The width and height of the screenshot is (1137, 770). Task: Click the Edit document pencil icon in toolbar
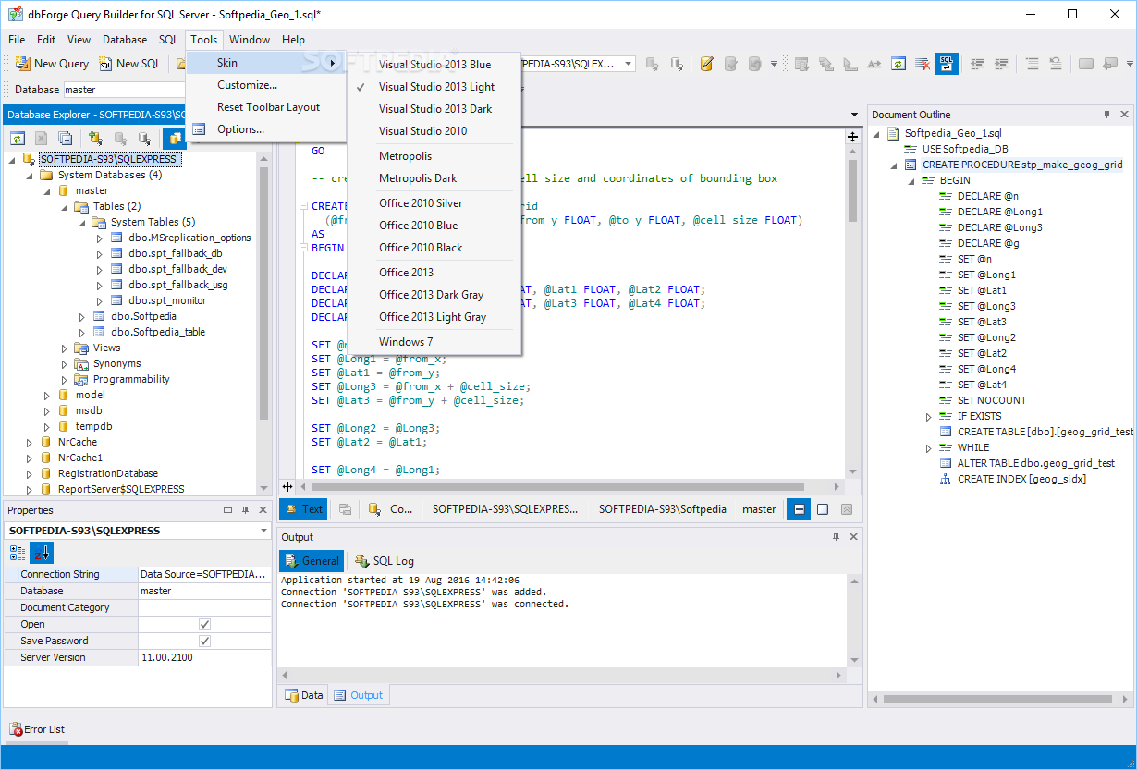(707, 64)
